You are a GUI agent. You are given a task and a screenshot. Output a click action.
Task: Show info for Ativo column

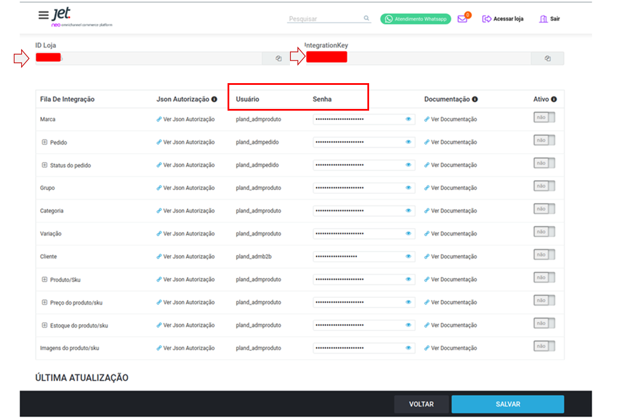(x=554, y=99)
